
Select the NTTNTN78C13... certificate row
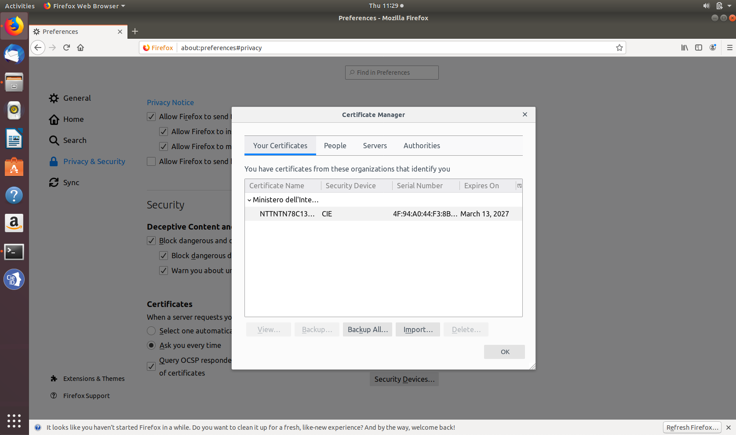[x=383, y=214]
